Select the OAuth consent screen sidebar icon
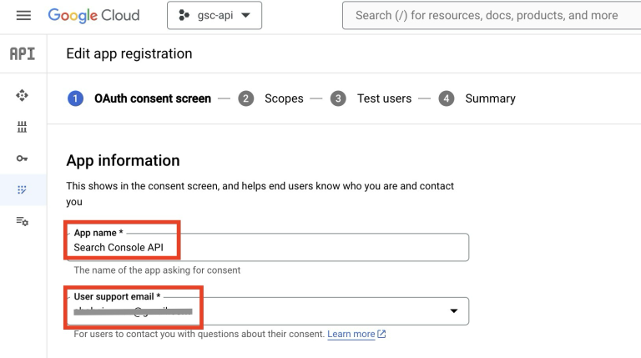Screen dimensions: 641x358 23,189
